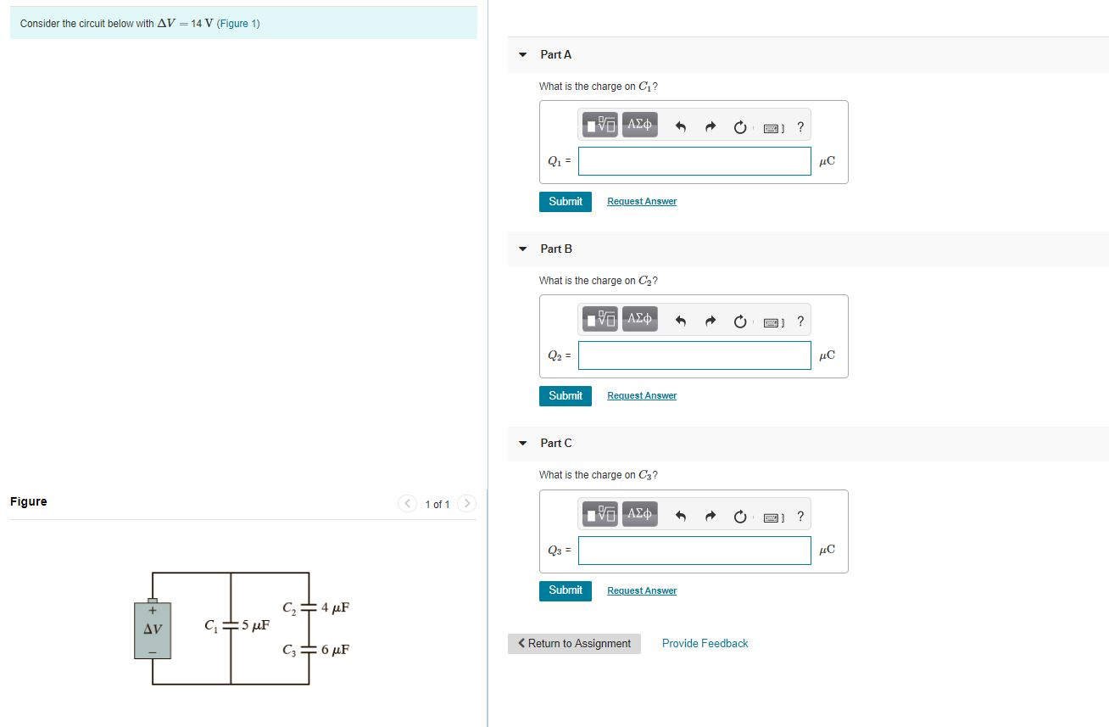The width and height of the screenshot is (1109, 727).
Task: Show keyboard shortcuts icon in Part C
Action: (x=772, y=517)
